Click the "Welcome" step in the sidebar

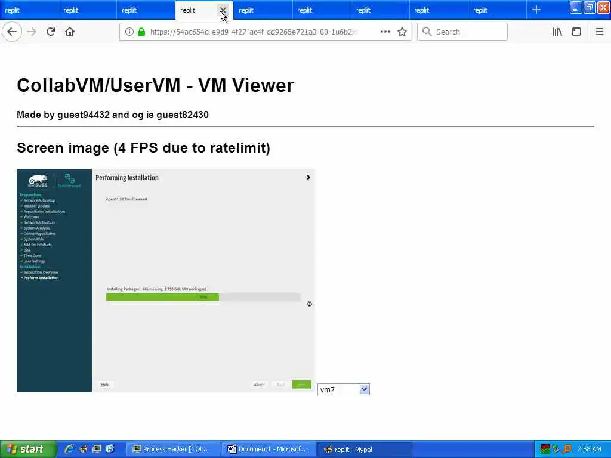[x=31, y=217]
